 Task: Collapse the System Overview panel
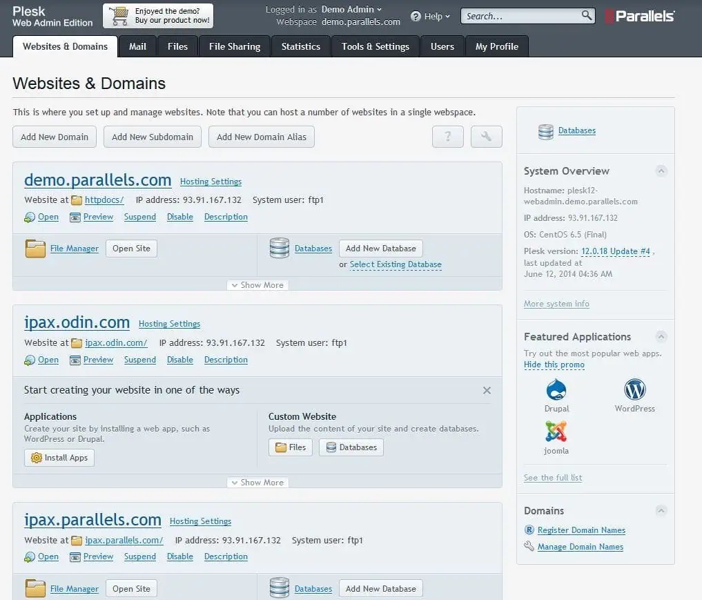point(661,171)
